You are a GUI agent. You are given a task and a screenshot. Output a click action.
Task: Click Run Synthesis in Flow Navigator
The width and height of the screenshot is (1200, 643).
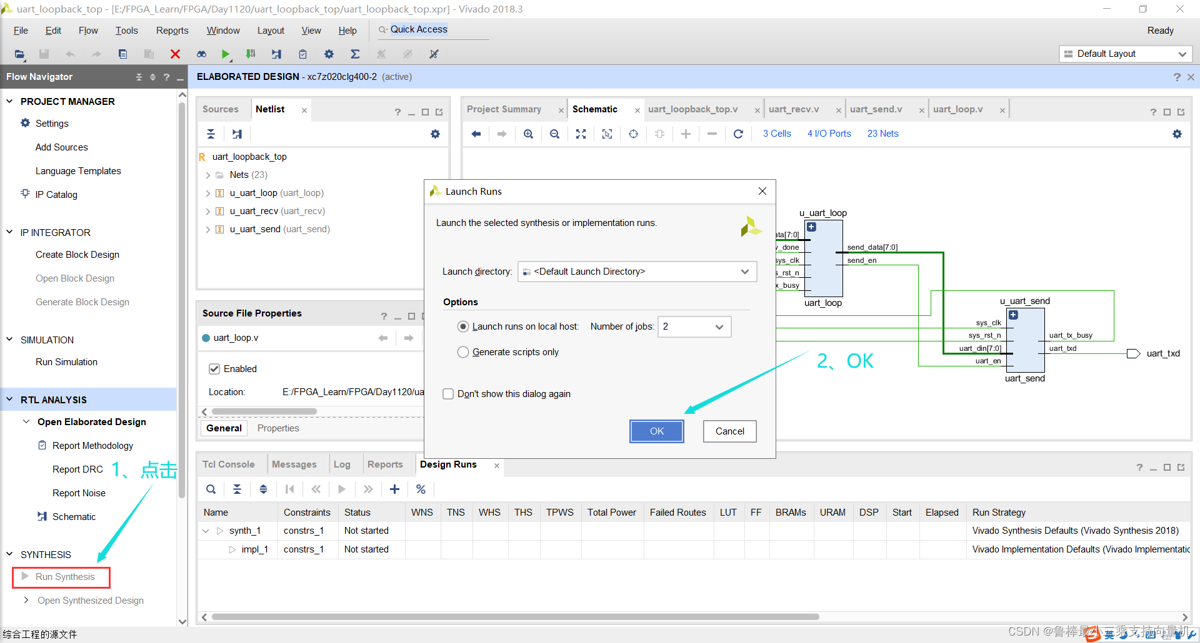coord(65,577)
